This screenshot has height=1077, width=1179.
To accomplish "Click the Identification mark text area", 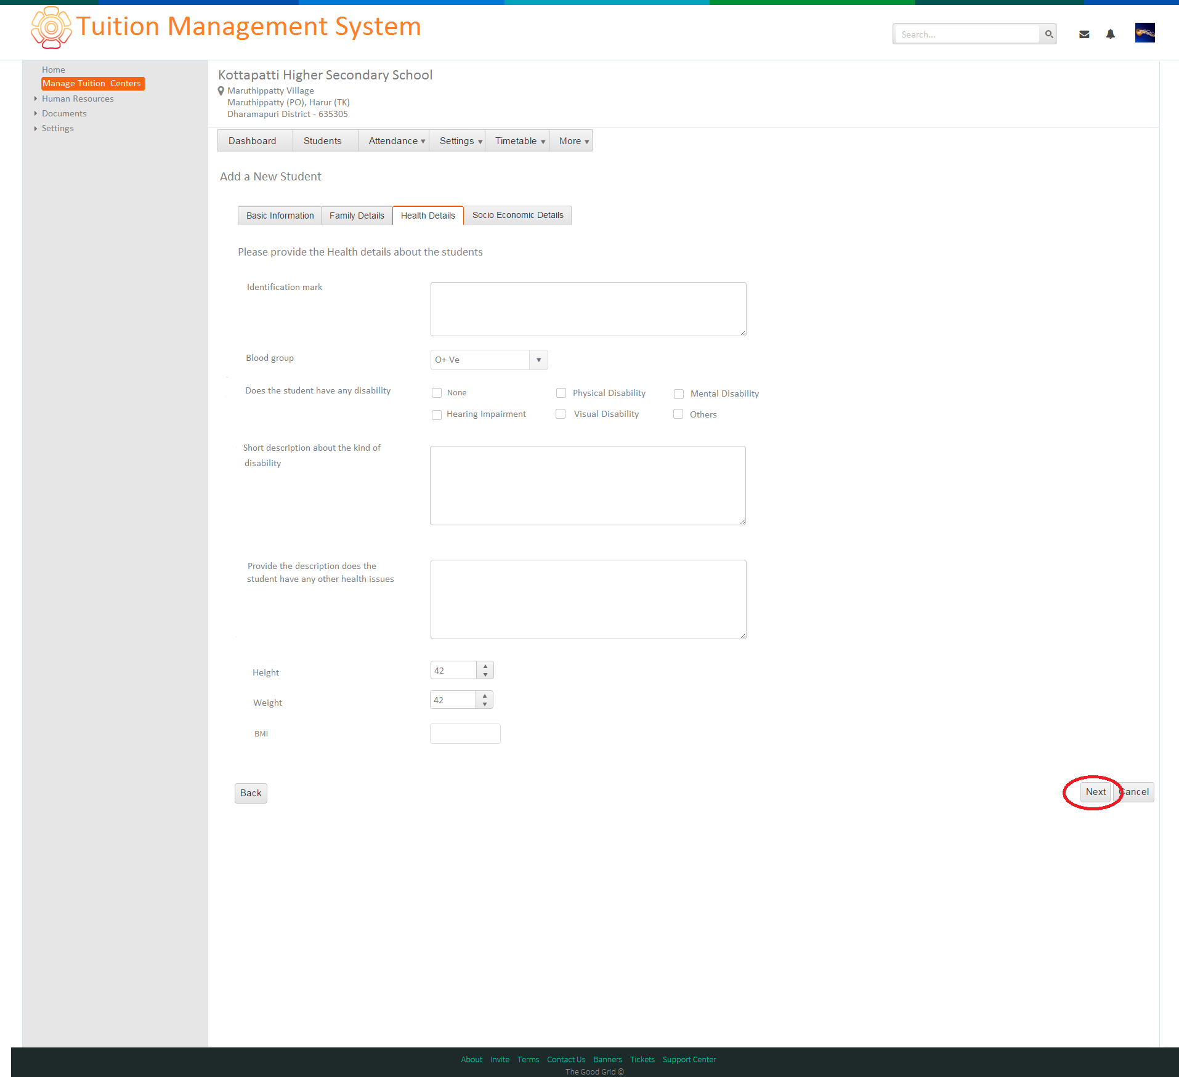I will (x=588, y=309).
